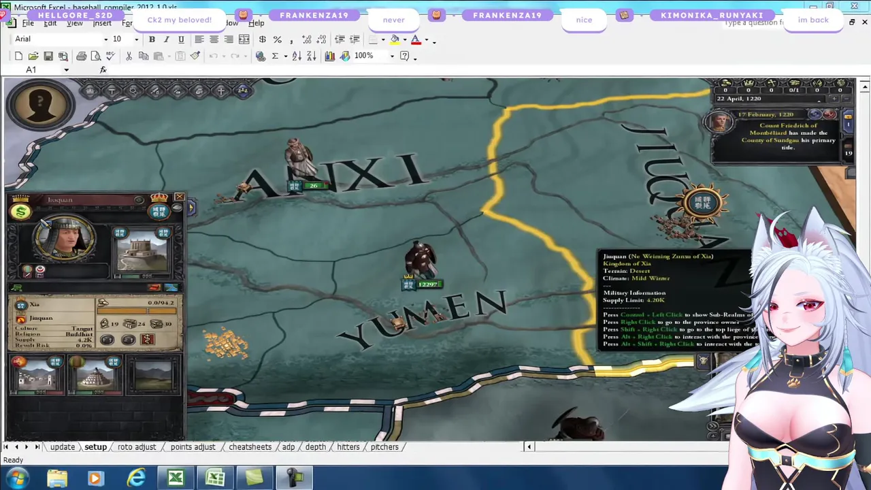Print the workbook
This screenshot has width=871, height=490.
point(81,56)
